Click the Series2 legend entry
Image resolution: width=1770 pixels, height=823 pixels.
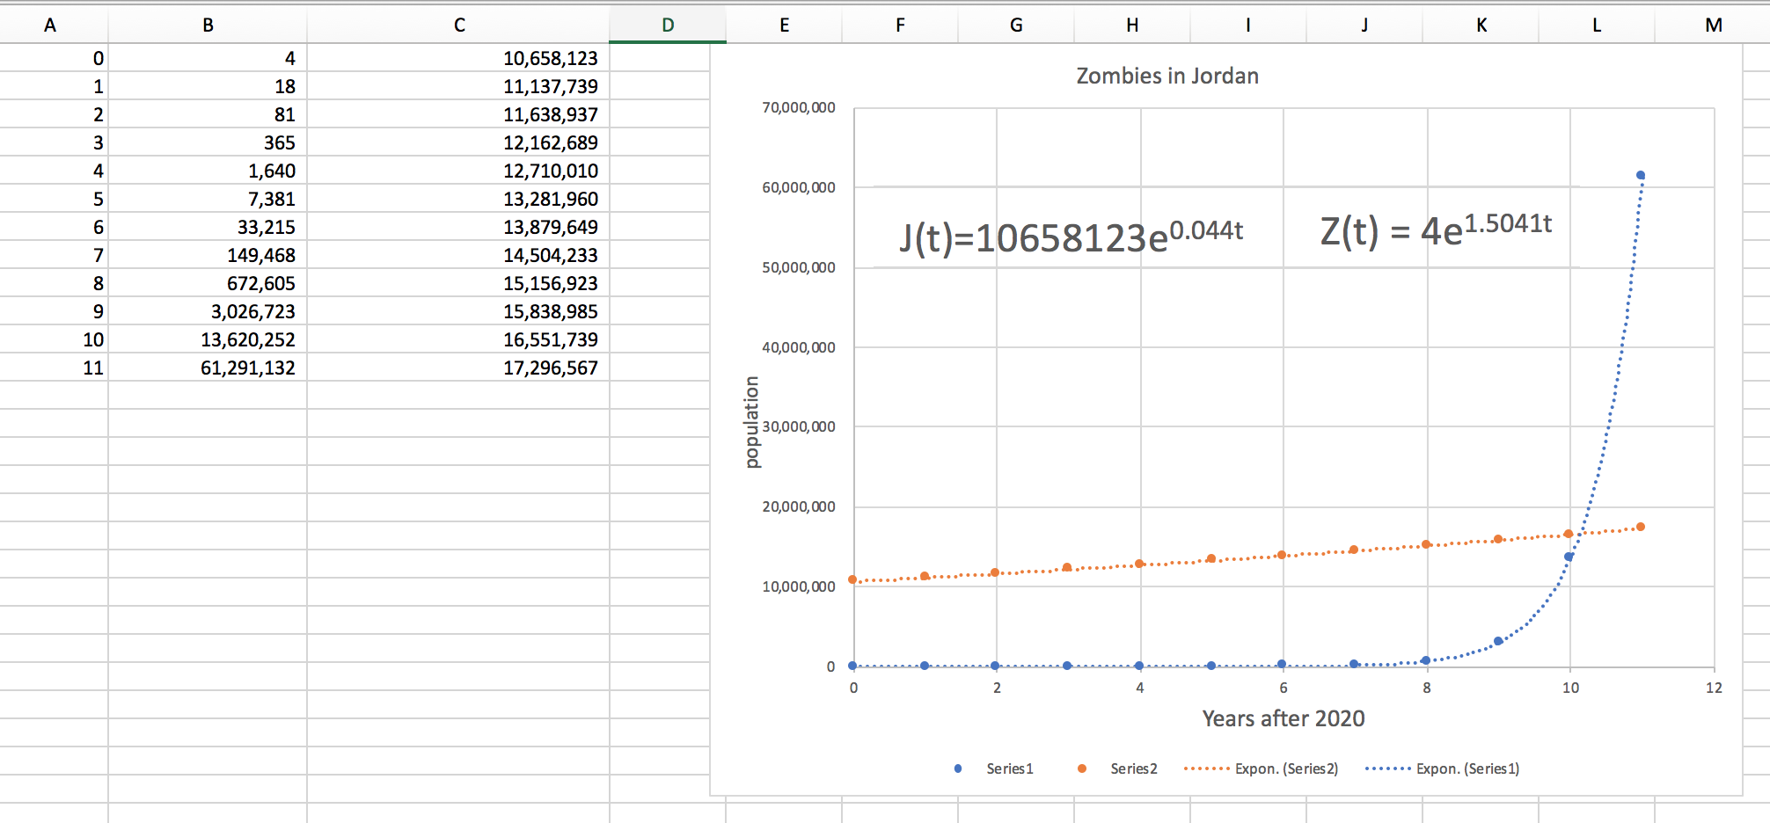click(x=1118, y=768)
